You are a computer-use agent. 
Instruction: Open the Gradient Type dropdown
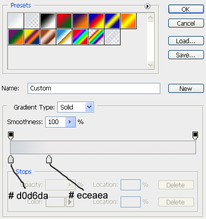tap(75, 107)
